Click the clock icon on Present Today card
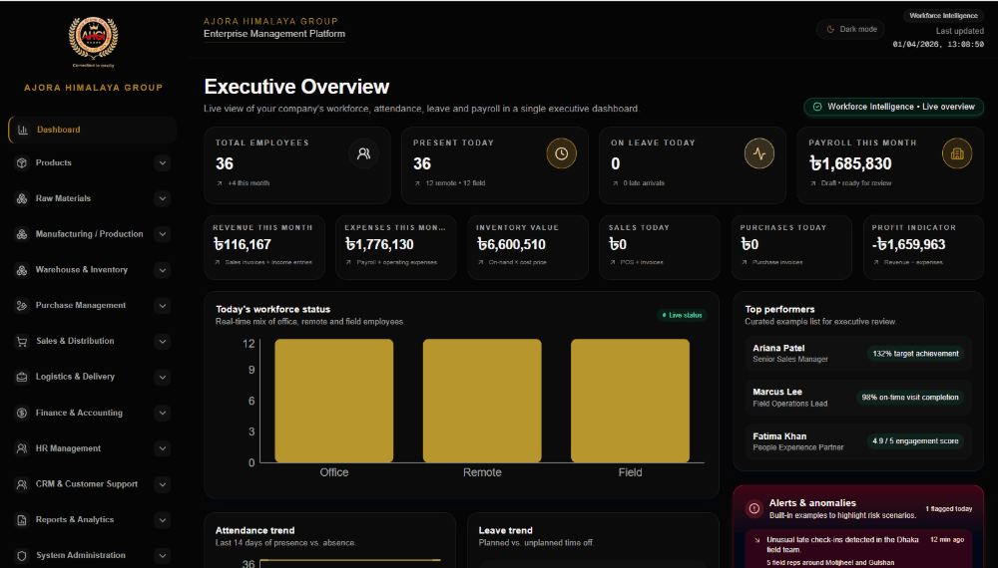 pos(561,153)
